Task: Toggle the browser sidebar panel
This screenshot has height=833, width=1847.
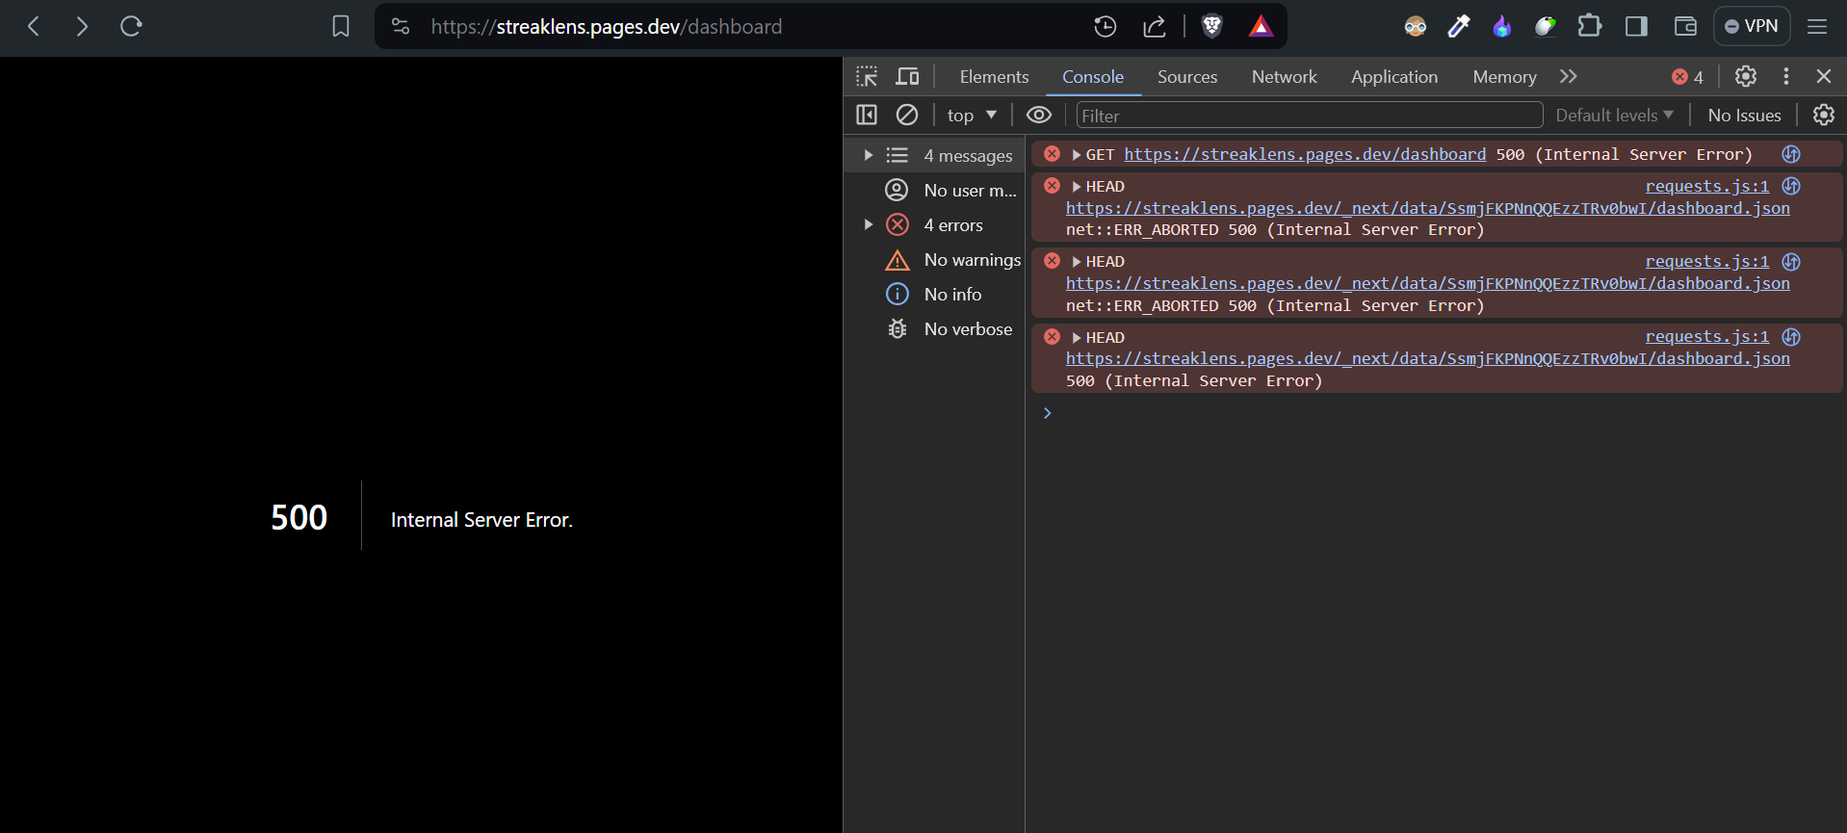Action: [x=1636, y=26]
